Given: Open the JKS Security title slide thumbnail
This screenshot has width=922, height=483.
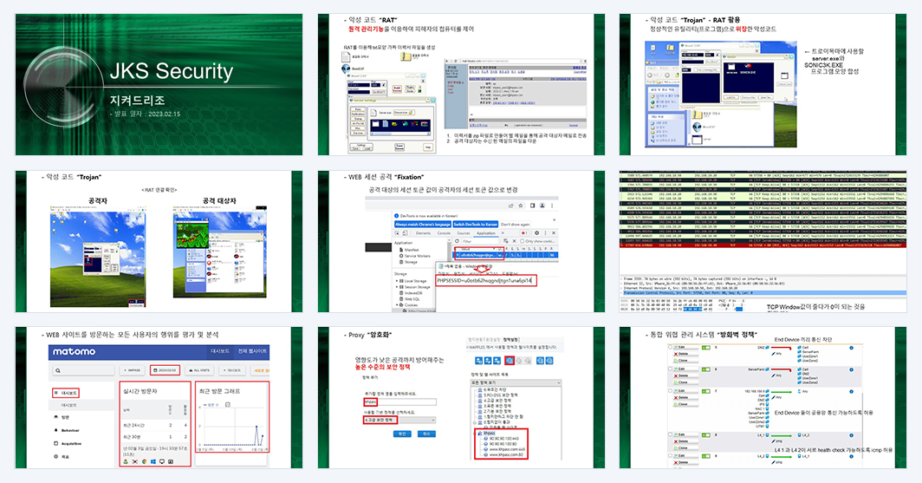Looking at the screenshot, I should click(159, 84).
